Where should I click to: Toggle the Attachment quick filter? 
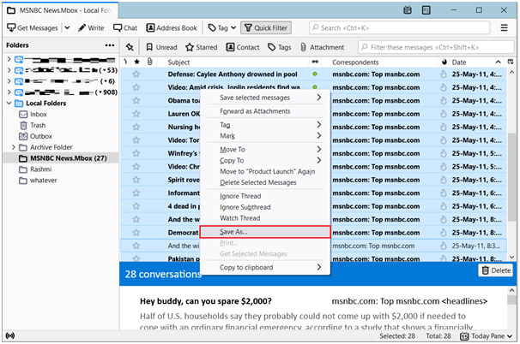point(322,47)
